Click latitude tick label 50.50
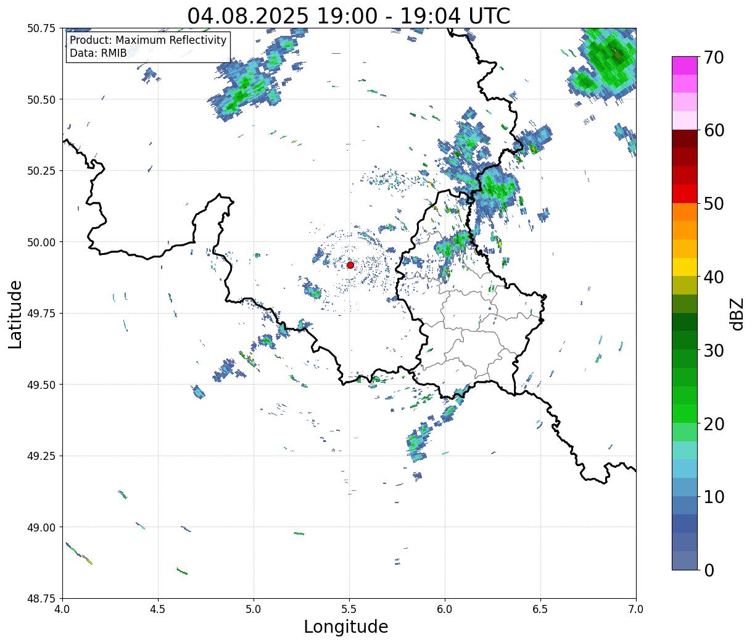The height and width of the screenshot is (642, 752). pos(41,99)
